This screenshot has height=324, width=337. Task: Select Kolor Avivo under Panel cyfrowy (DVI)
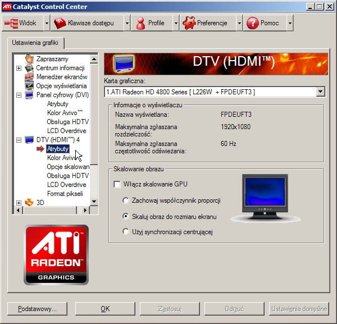coord(65,113)
